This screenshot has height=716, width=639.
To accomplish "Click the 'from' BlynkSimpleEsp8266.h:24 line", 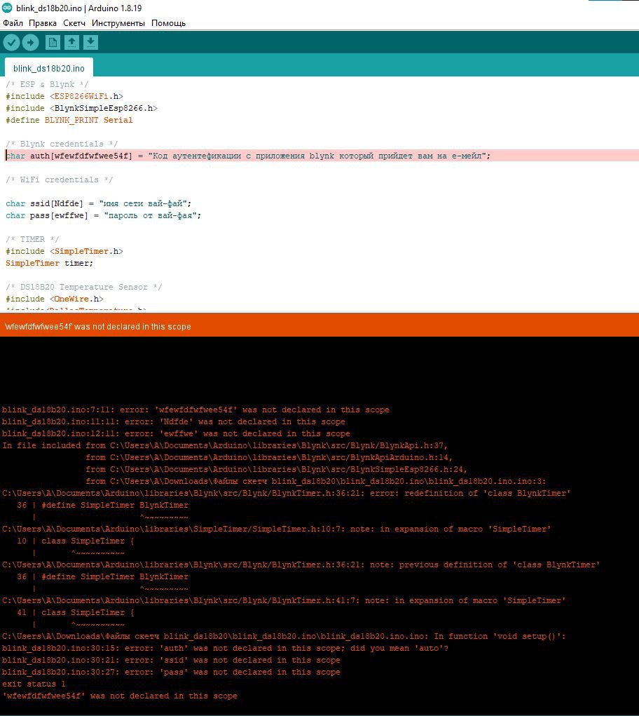I will tap(276, 469).
